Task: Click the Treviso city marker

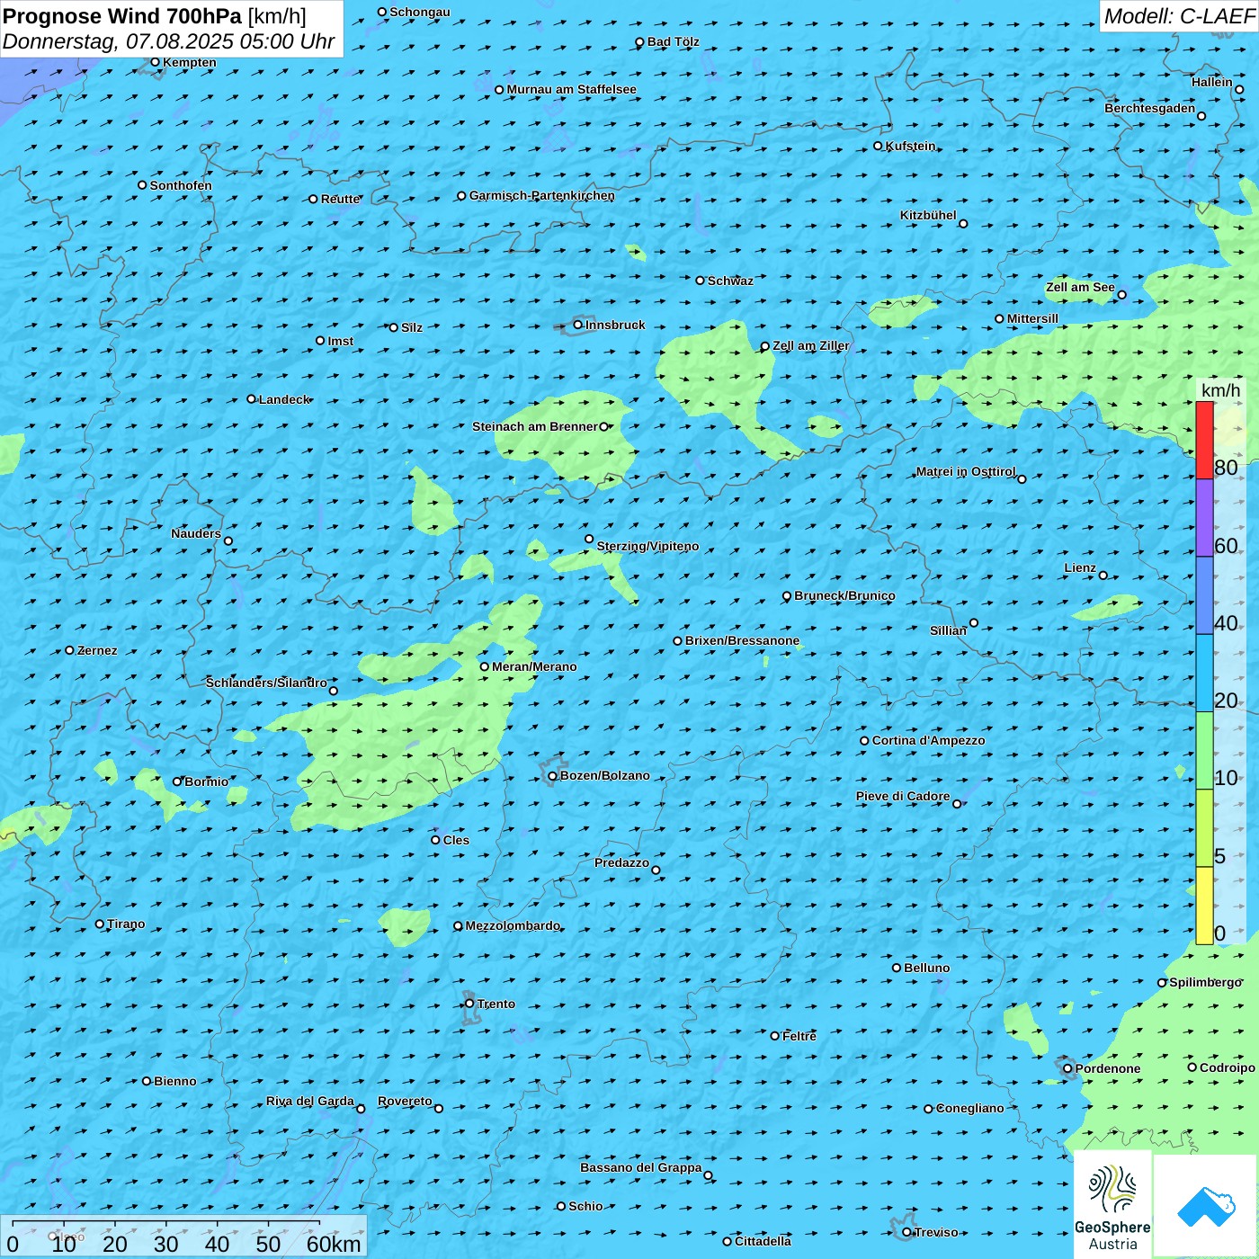Action: (906, 1232)
